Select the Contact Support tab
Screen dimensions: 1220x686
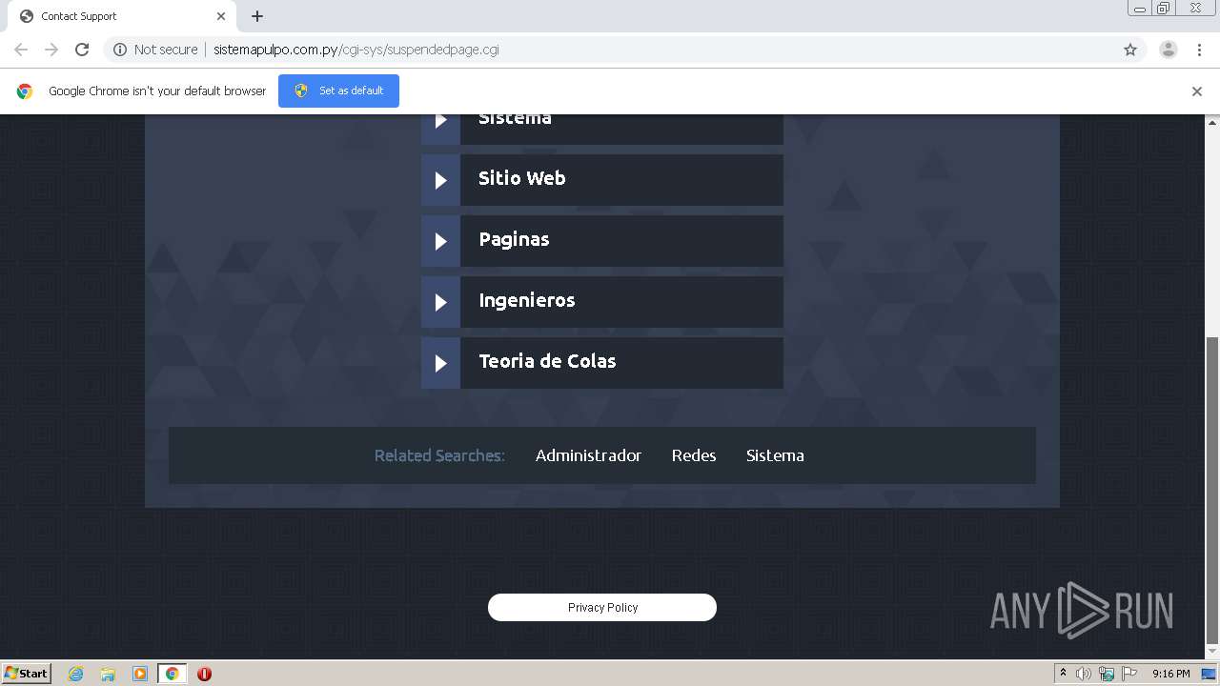pos(124,16)
